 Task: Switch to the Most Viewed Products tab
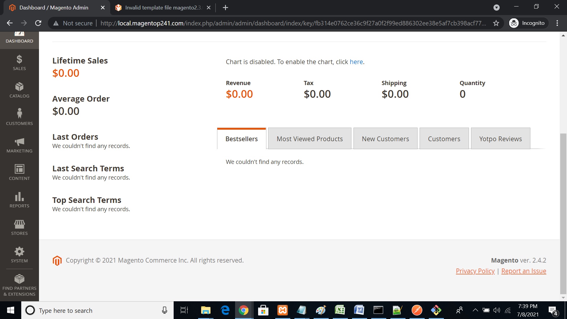click(x=309, y=138)
